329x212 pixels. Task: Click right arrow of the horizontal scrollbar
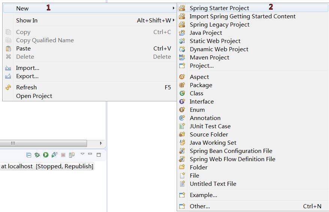101,143
